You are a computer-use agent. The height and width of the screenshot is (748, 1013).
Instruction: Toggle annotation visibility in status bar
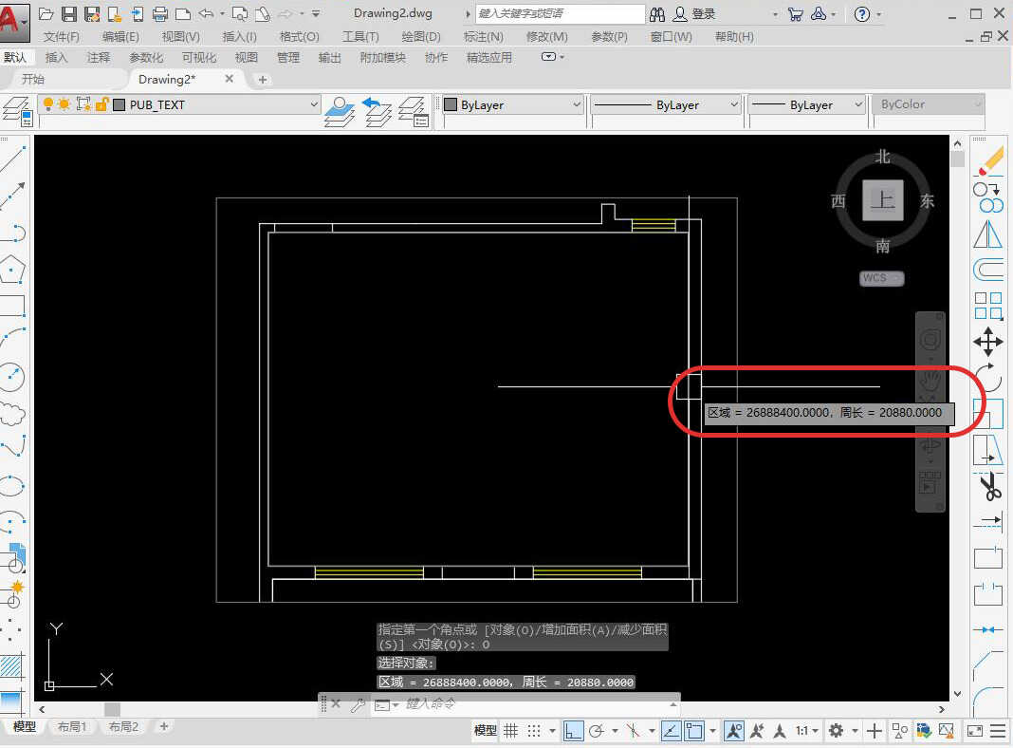point(734,731)
